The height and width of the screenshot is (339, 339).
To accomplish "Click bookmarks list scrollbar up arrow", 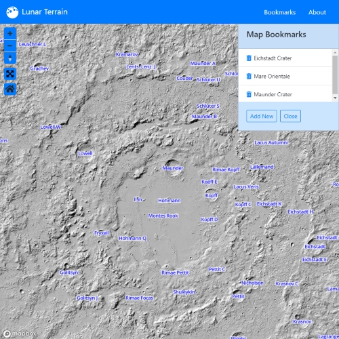I will click(x=335, y=52).
